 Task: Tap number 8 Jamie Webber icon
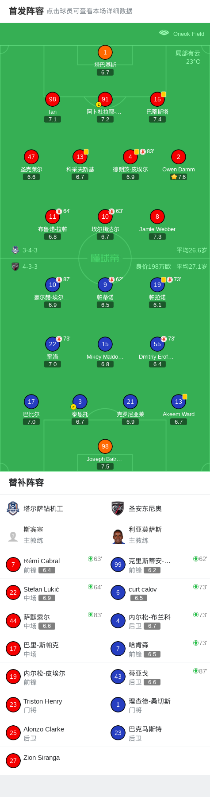[157, 217]
